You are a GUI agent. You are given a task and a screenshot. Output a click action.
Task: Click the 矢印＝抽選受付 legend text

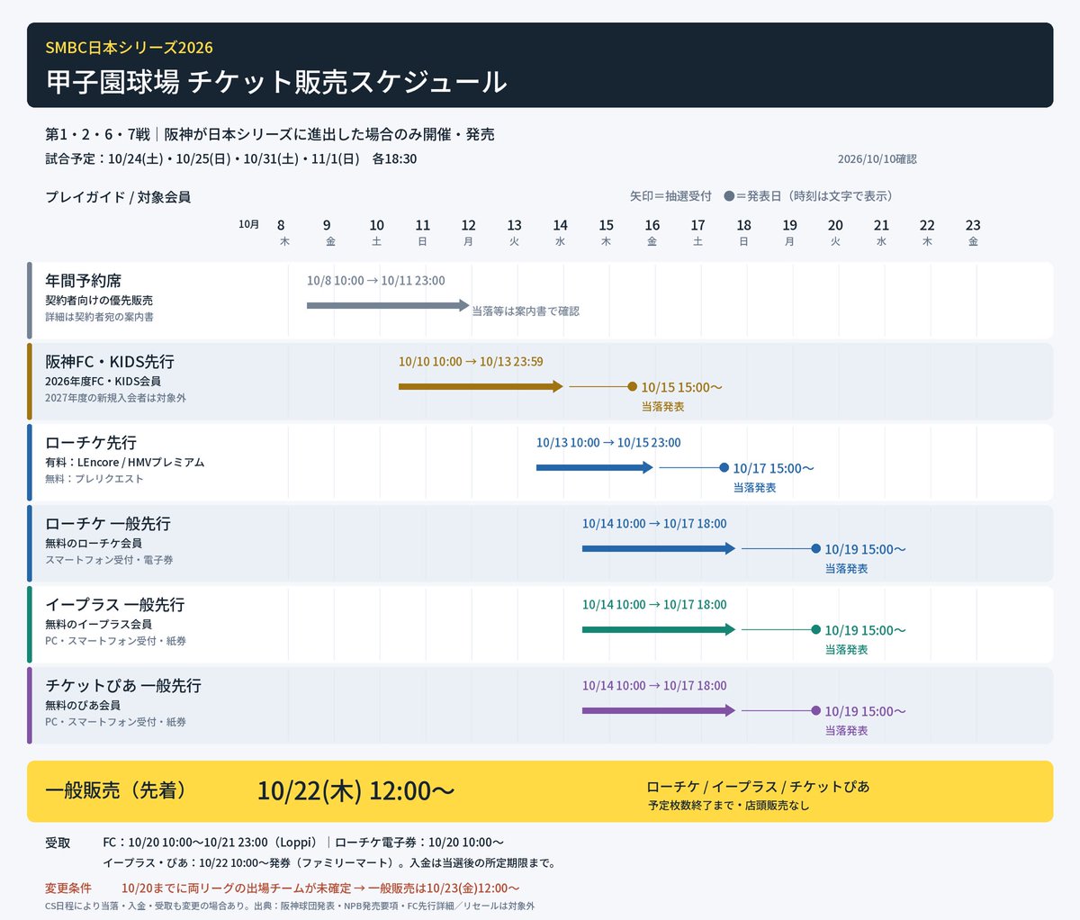click(670, 195)
